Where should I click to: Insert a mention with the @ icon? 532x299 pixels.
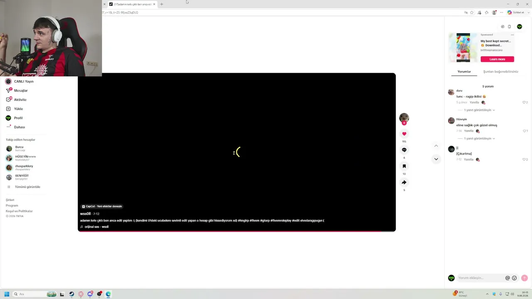[x=507, y=278]
